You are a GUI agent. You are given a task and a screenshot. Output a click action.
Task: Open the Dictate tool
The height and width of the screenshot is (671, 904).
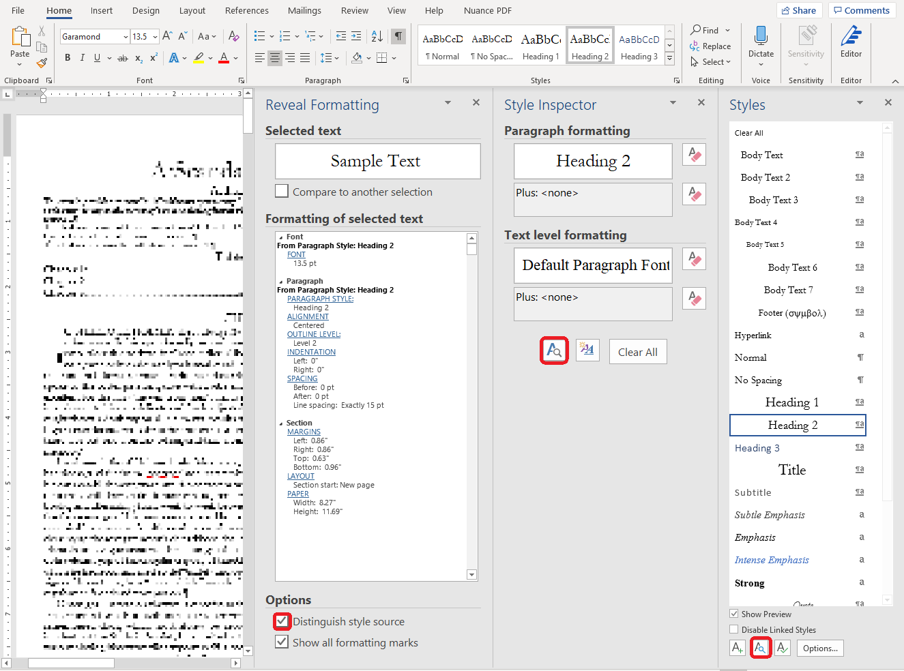760,42
